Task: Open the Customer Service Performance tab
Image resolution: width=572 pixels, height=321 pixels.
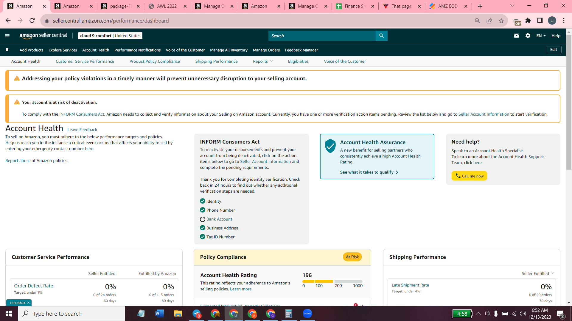Action: point(85,61)
